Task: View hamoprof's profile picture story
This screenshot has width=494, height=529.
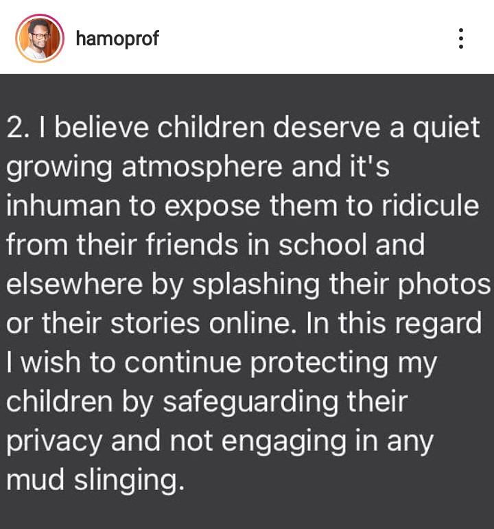Action: click(40, 38)
